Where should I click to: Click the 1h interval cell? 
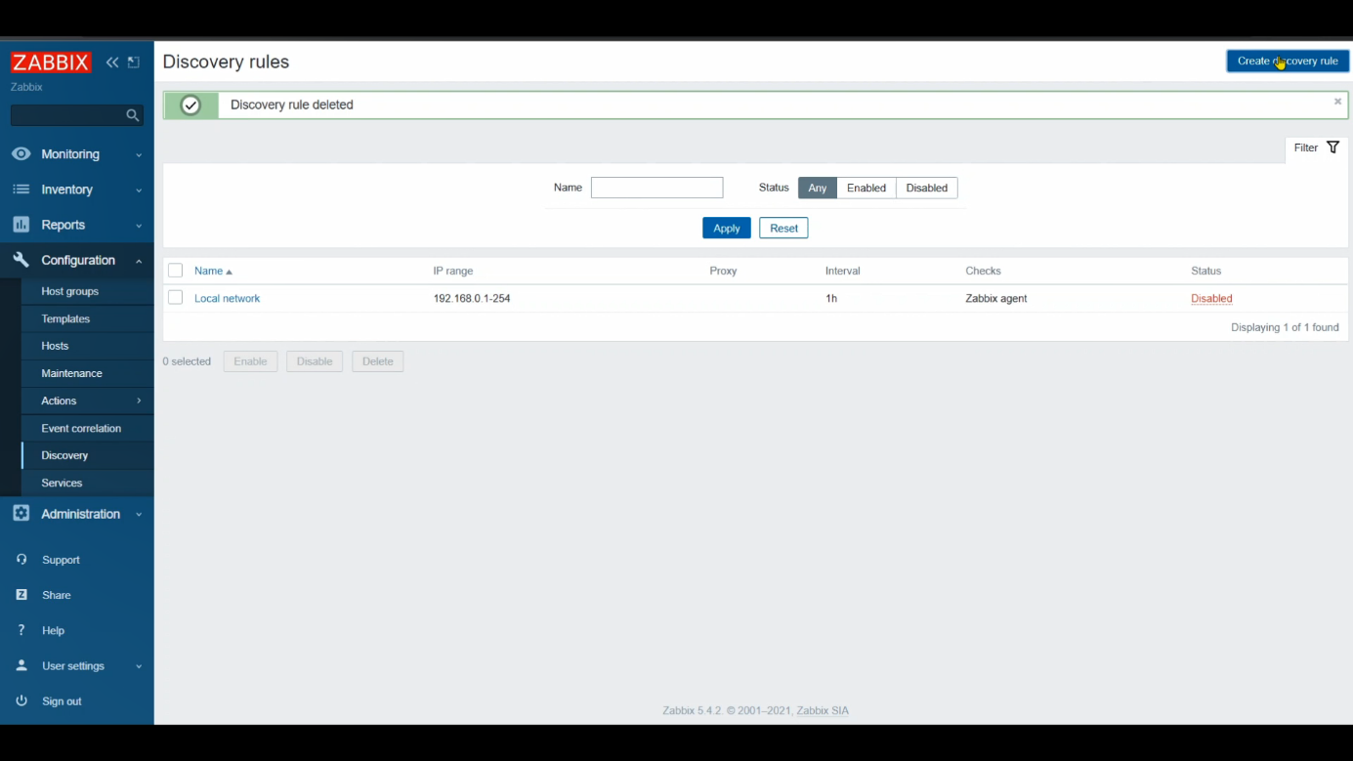point(831,299)
